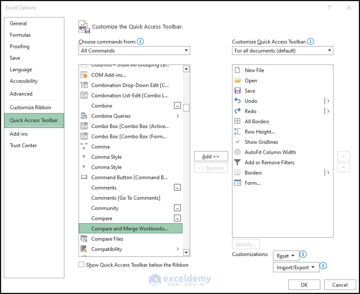The height and width of the screenshot is (294, 360).
Task: Click info icon beside Choose commands from
Action: coord(140,42)
